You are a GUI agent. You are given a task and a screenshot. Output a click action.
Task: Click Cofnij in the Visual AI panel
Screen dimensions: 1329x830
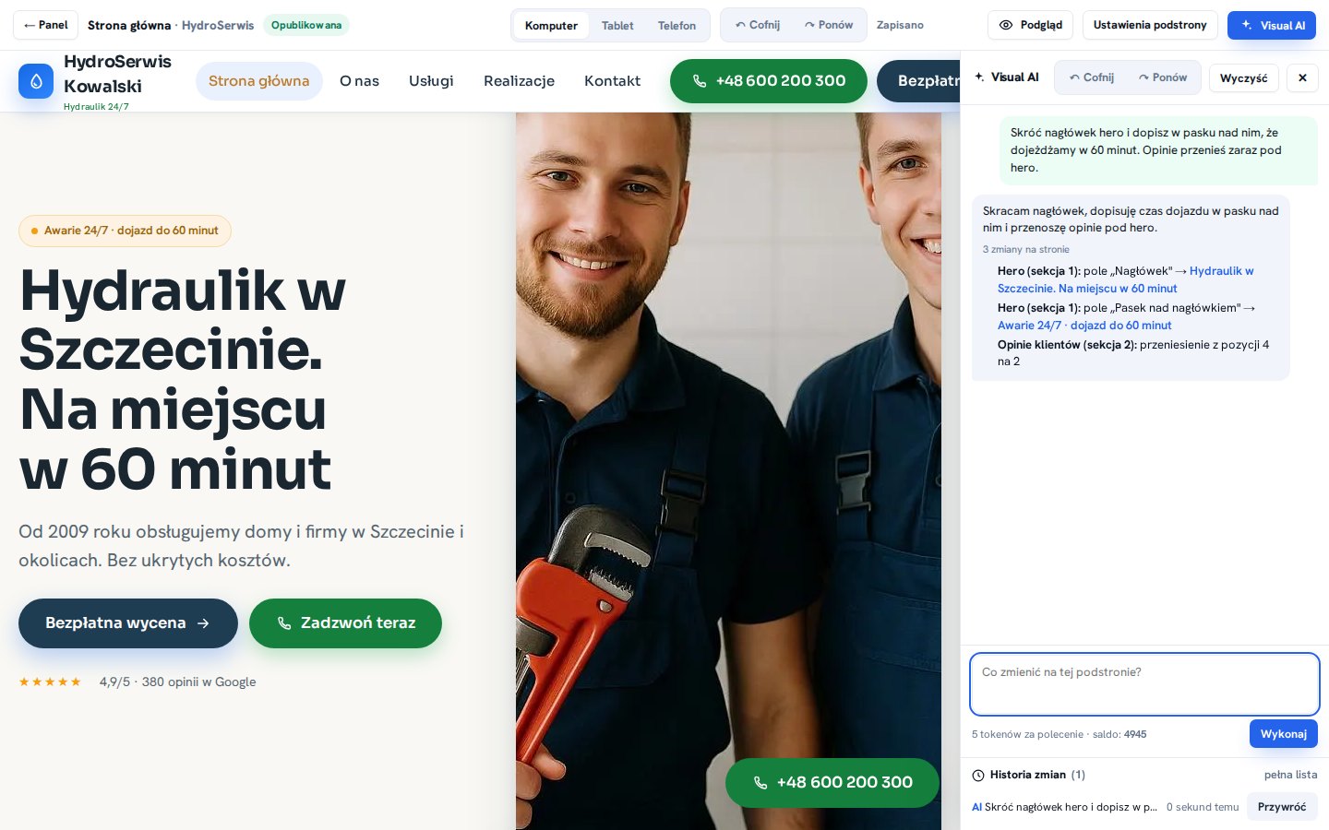click(x=1091, y=77)
